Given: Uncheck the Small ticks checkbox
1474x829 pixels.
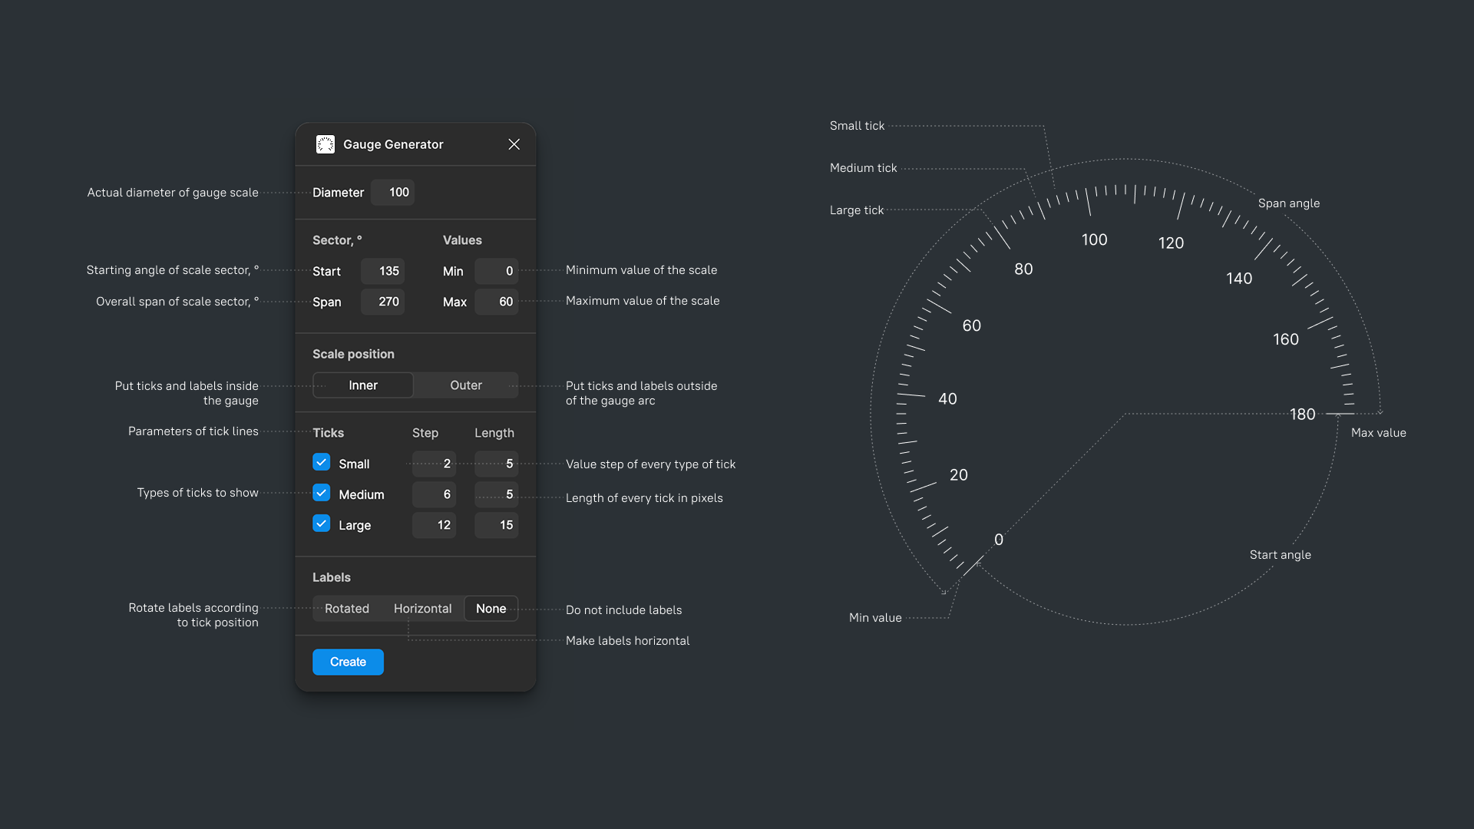Looking at the screenshot, I should coord(322,462).
